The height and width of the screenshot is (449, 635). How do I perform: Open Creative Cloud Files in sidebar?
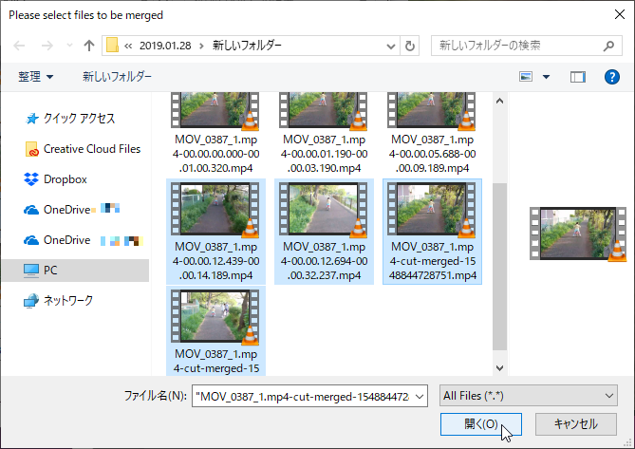[92, 149]
